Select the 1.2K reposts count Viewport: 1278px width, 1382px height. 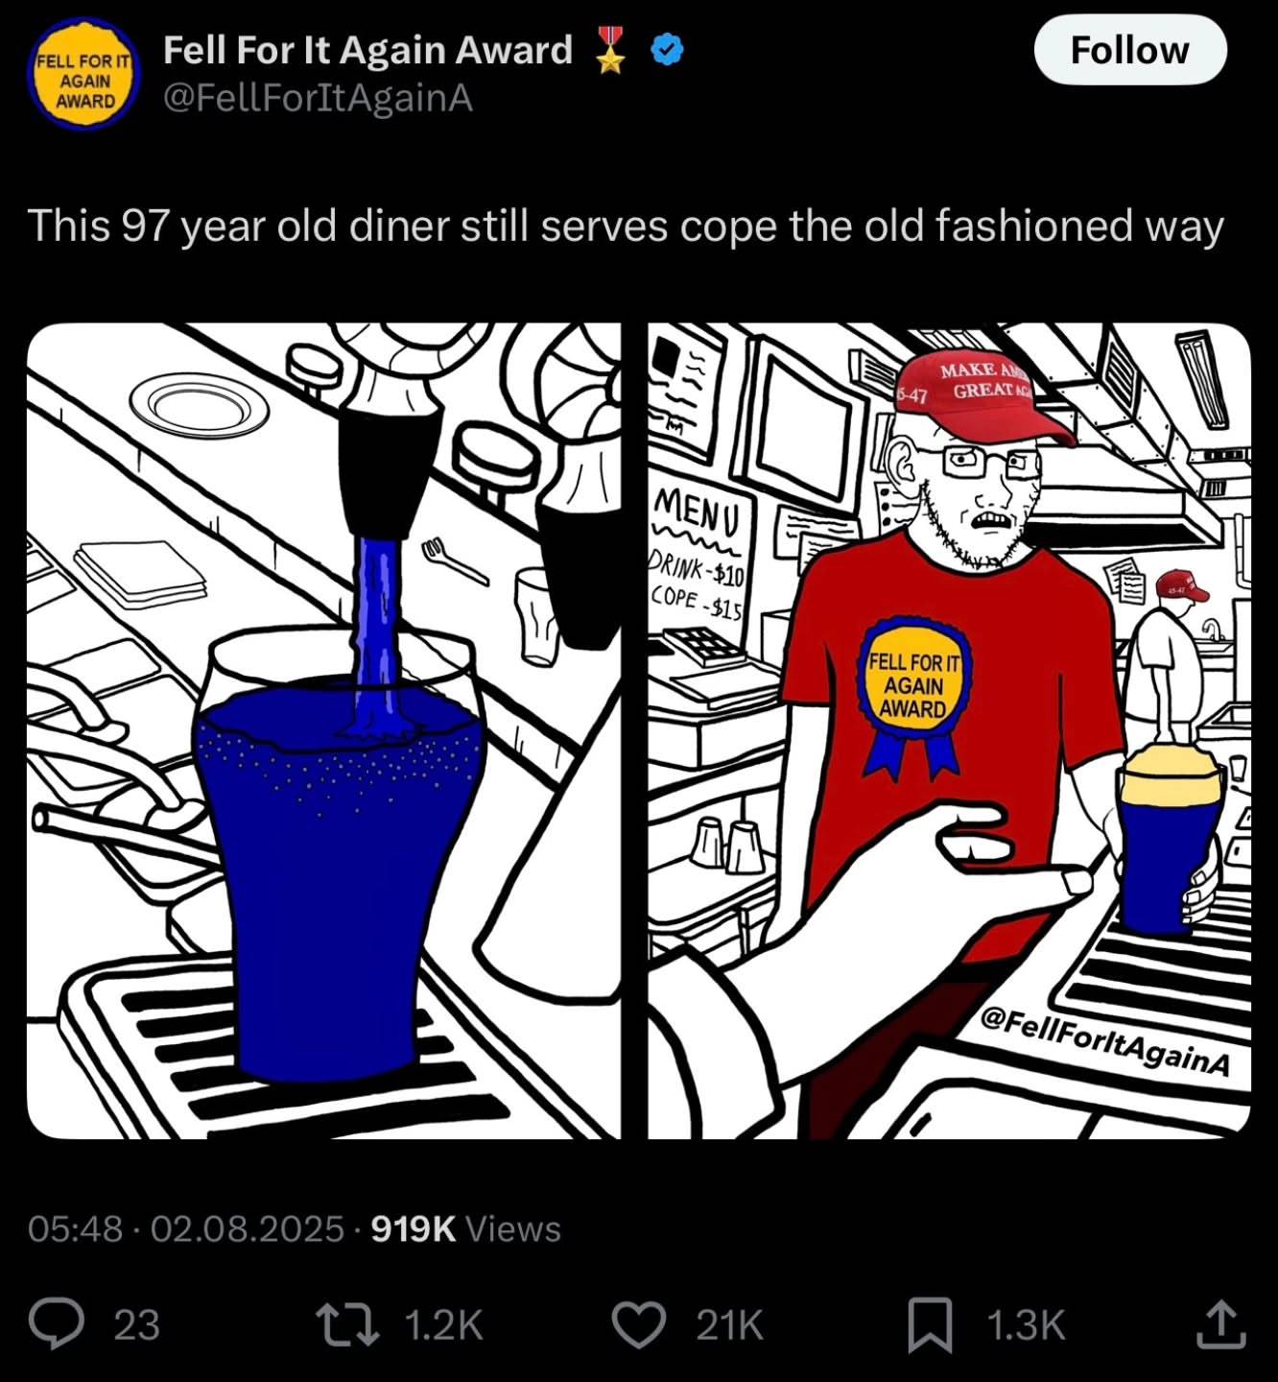pos(443,1325)
